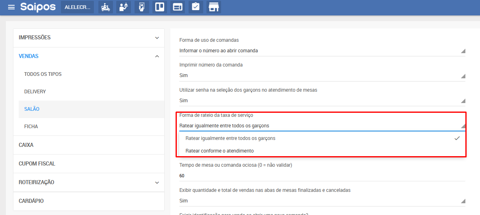Open the kanban board icon
The height and width of the screenshot is (215, 480).
point(160,7)
